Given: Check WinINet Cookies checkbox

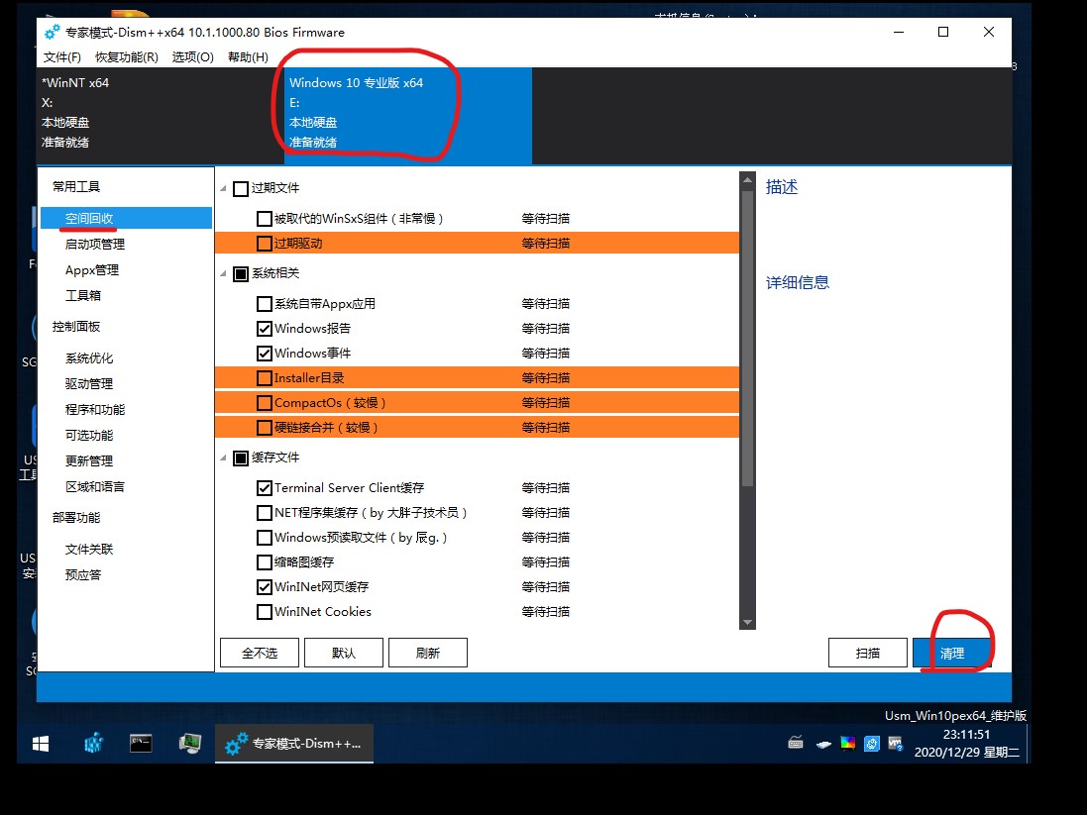Looking at the screenshot, I should 265,612.
